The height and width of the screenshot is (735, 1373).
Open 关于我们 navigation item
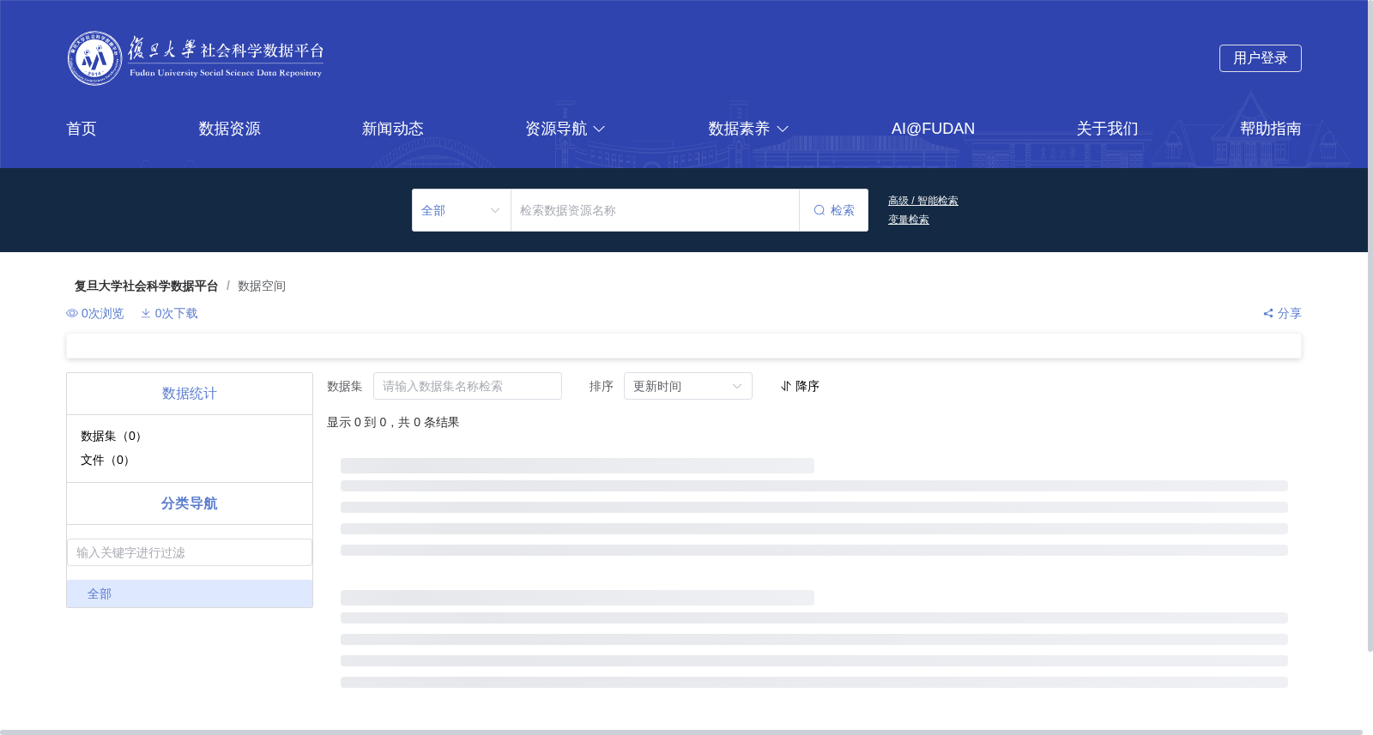pos(1108,129)
